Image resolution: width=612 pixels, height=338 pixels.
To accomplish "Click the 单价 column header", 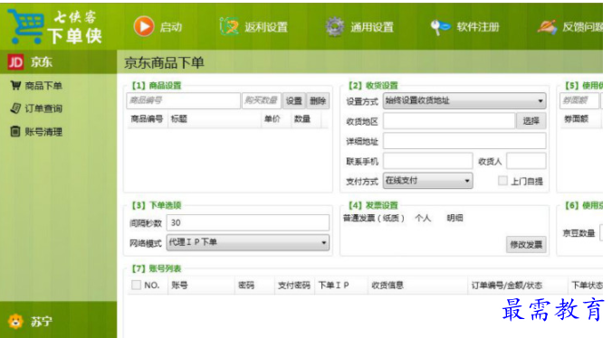I will point(272,118).
